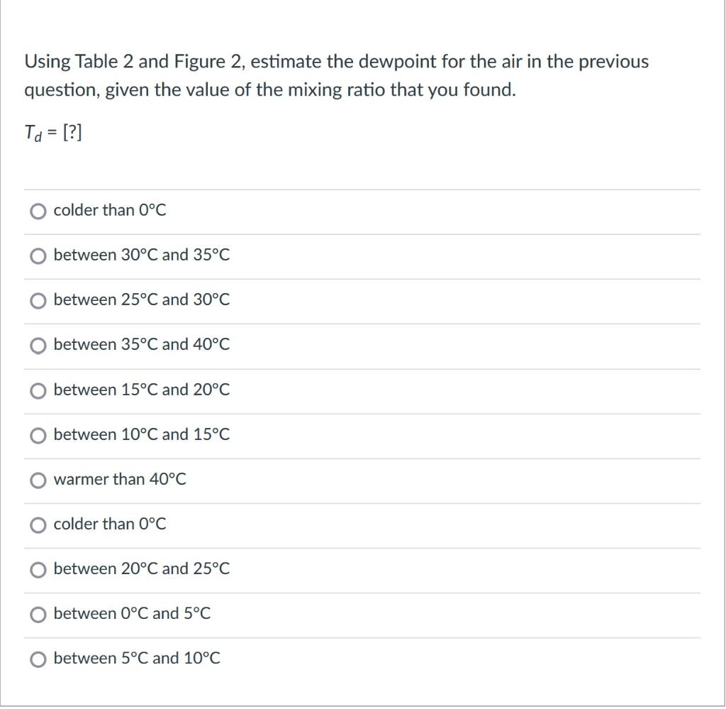Click the 'Td = [?]' expression

52,132
